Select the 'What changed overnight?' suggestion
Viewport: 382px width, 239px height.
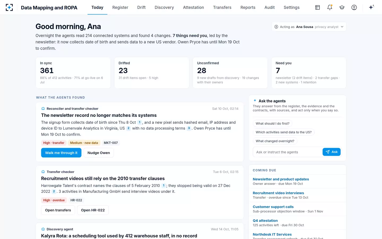(275, 141)
